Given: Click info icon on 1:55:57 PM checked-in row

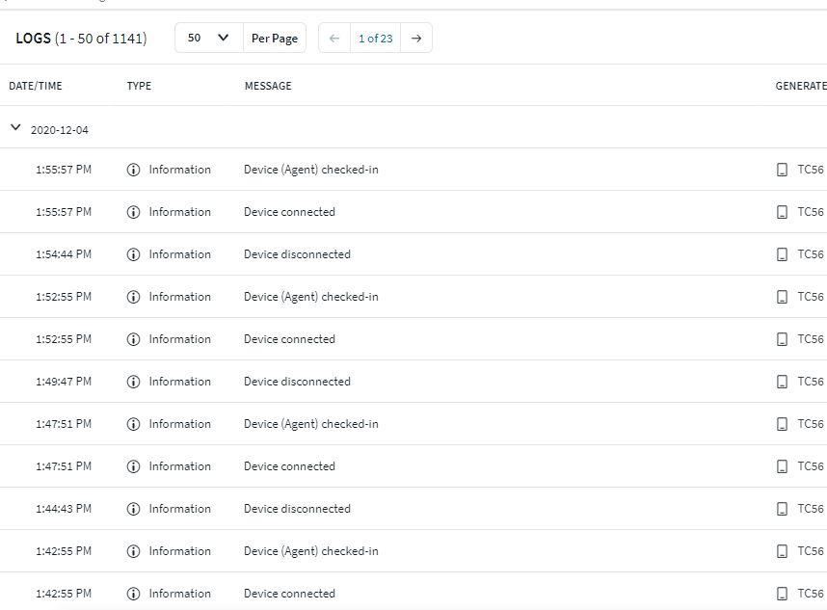Looking at the screenshot, I should click(x=133, y=170).
